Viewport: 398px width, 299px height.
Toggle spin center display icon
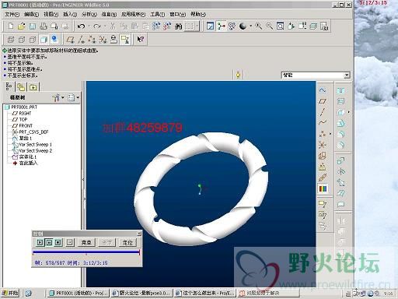(221, 26)
